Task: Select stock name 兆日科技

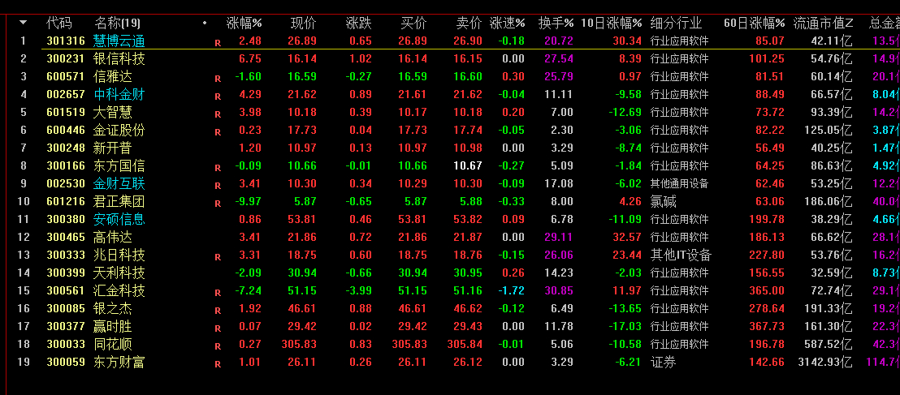Action: (x=119, y=255)
